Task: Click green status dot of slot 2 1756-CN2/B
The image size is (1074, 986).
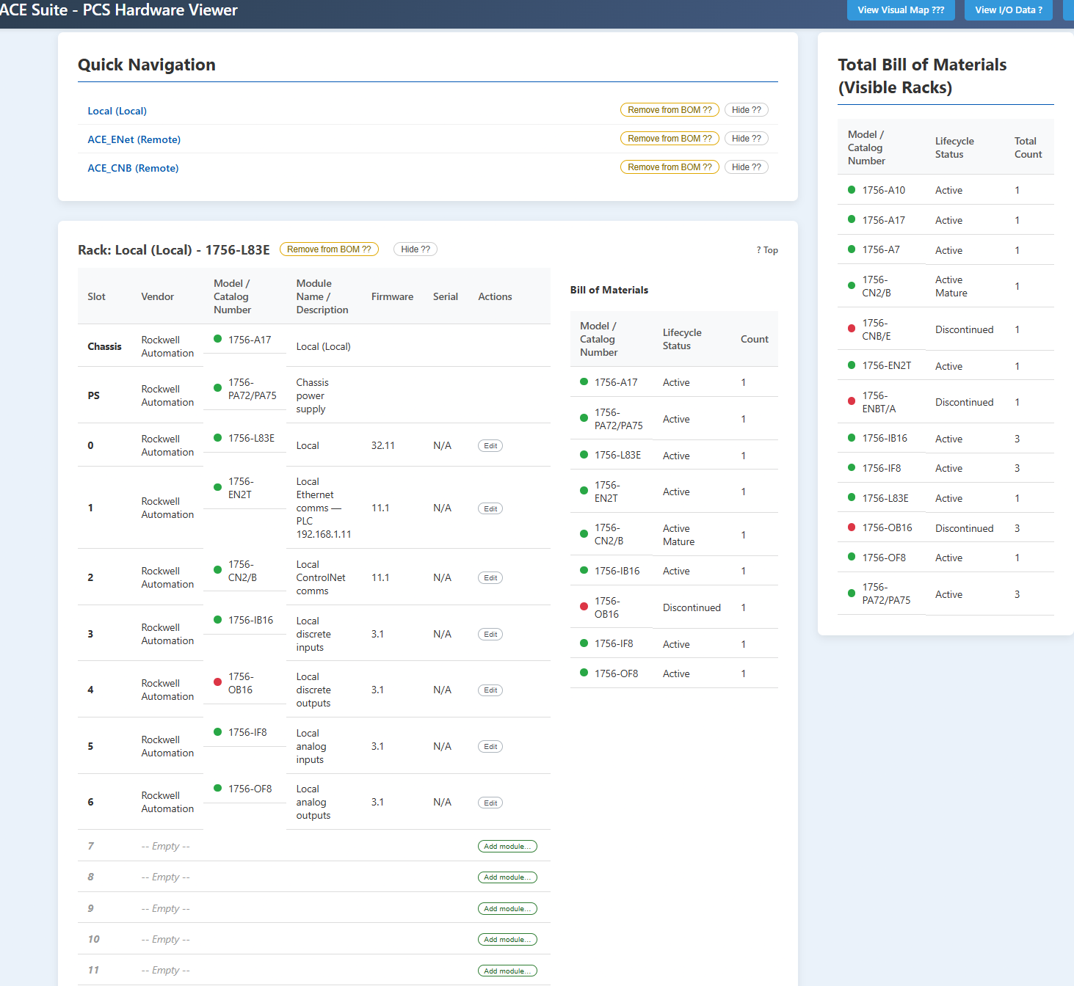Action: [x=217, y=570]
